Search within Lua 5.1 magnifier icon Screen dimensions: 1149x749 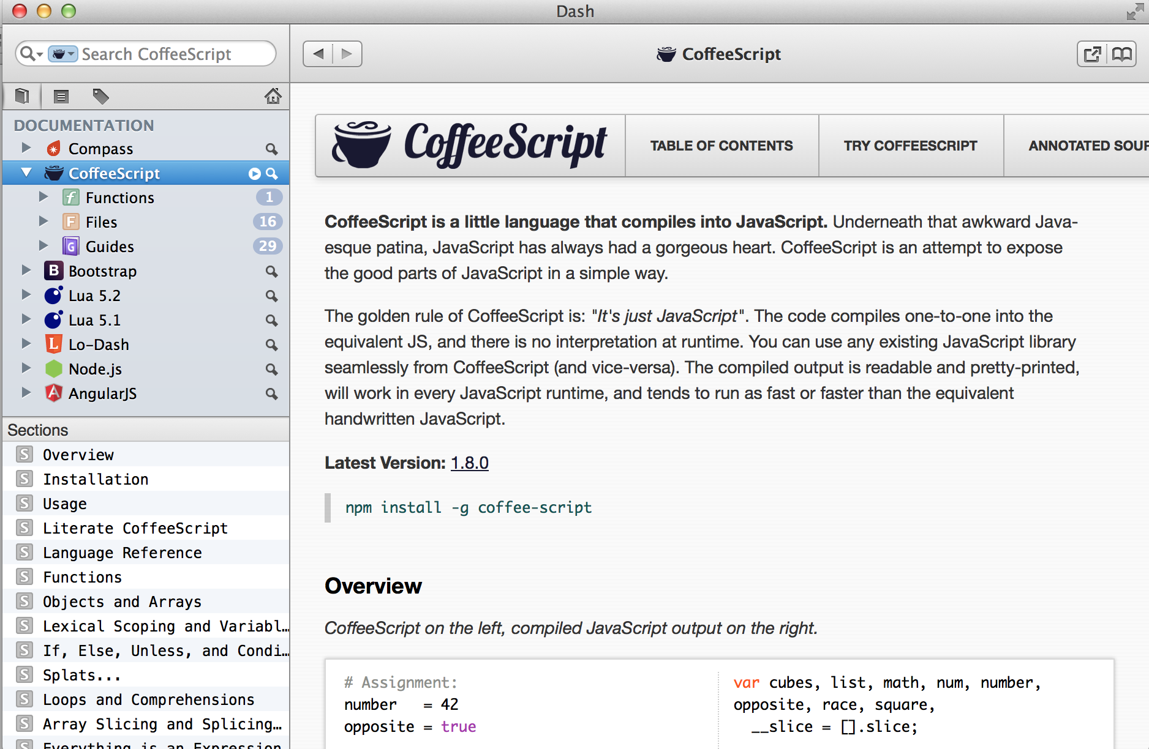pos(271,320)
